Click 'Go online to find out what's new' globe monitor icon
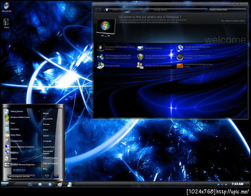 coord(100,48)
